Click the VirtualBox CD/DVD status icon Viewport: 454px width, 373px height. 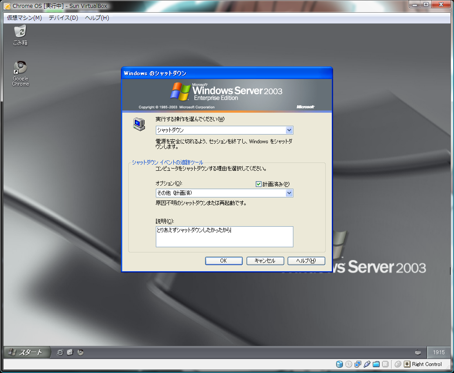349,364
